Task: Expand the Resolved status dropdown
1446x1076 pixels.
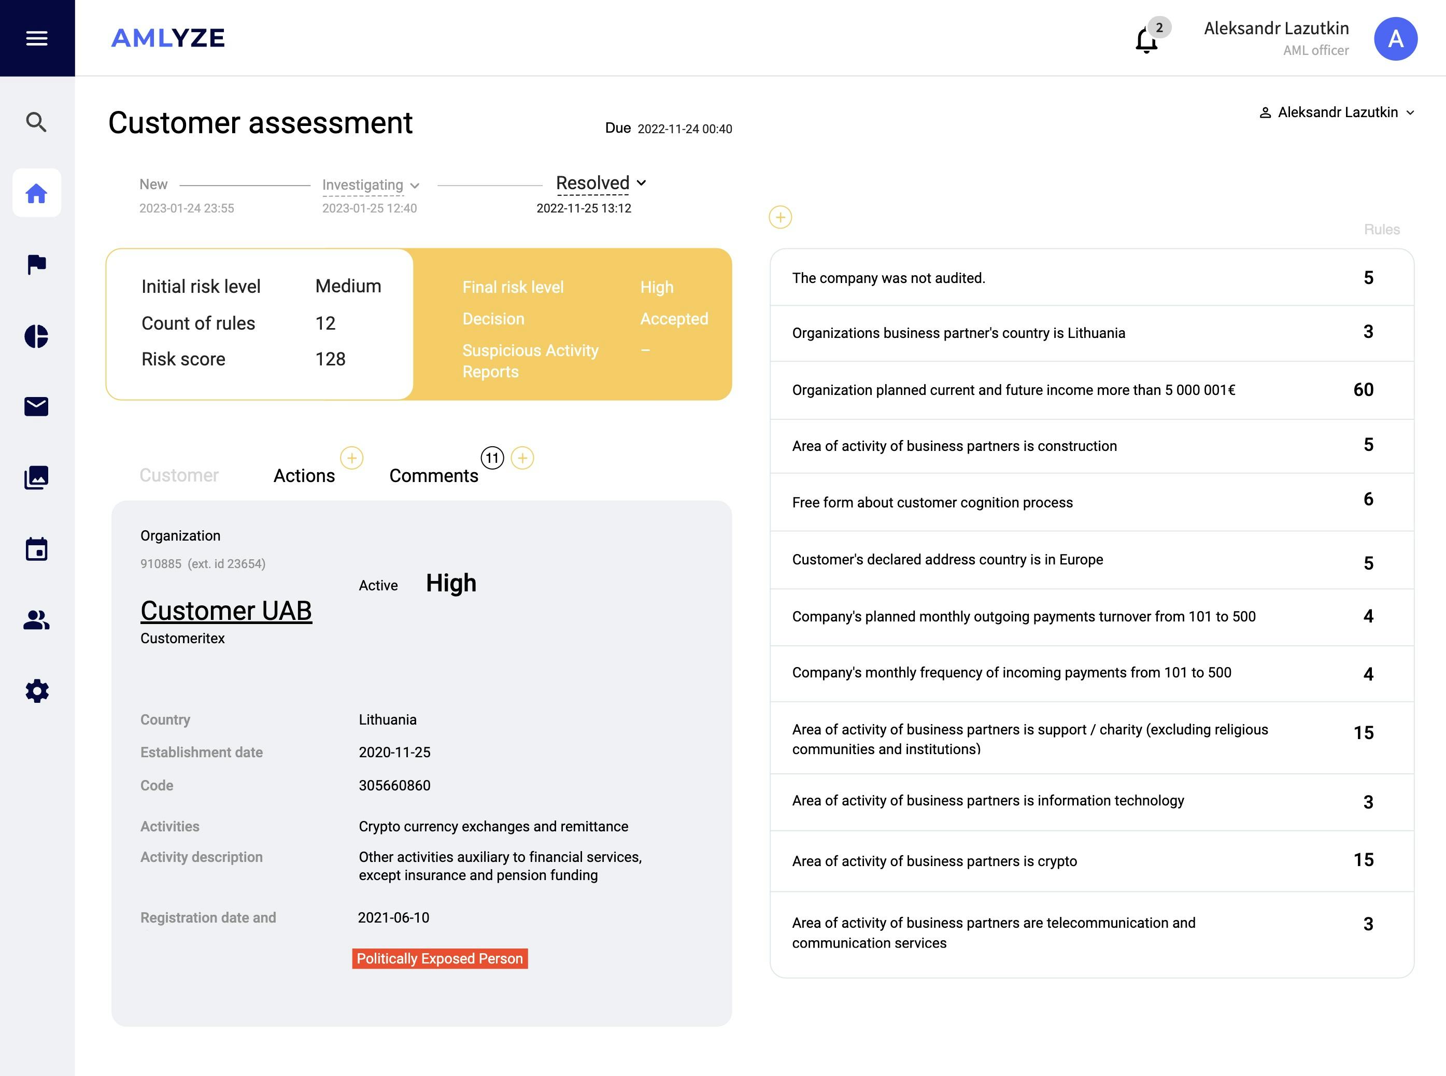Action: click(642, 183)
